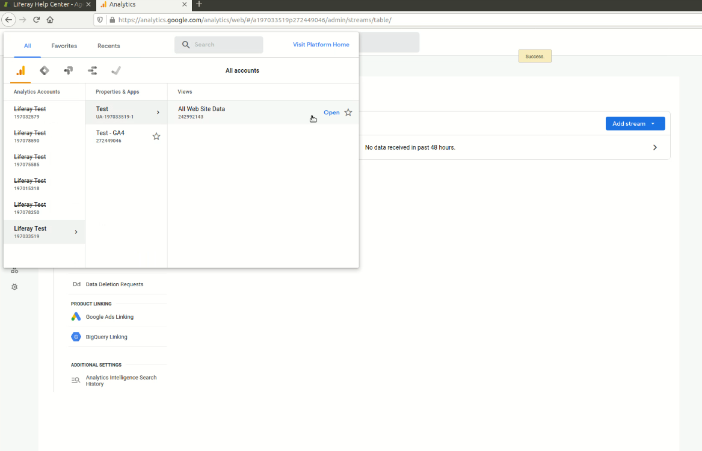Image resolution: width=702 pixels, height=451 pixels.
Task: Click the browser forward arrow
Action: (23, 20)
